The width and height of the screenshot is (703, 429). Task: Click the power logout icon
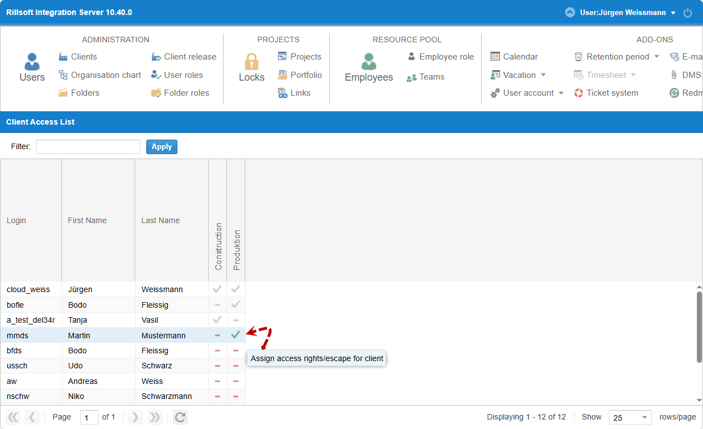click(x=688, y=13)
